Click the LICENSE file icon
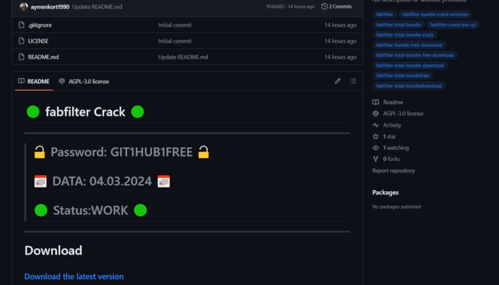Screen dimensions: 499x285 [21, 41]
